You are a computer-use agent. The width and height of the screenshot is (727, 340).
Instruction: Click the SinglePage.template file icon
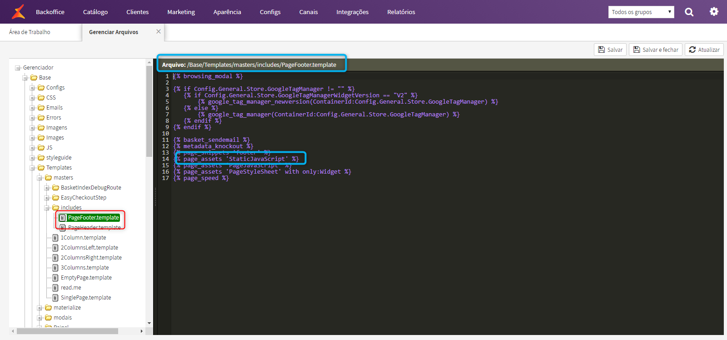(55, 298)
